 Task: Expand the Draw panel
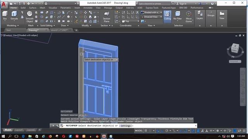pos(65,25)
